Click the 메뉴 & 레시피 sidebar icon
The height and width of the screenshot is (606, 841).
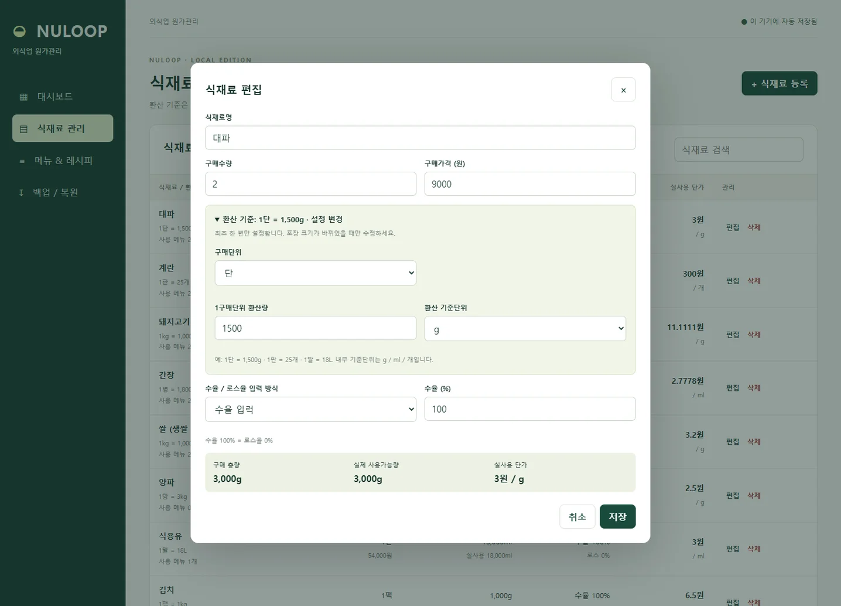22,161
